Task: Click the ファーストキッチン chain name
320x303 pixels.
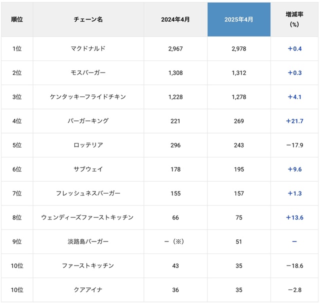Action: click(x=88, y=265)
